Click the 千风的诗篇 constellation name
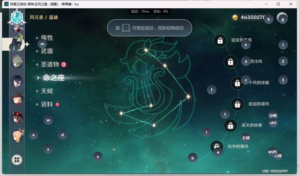299x176 pixels. 259,83
